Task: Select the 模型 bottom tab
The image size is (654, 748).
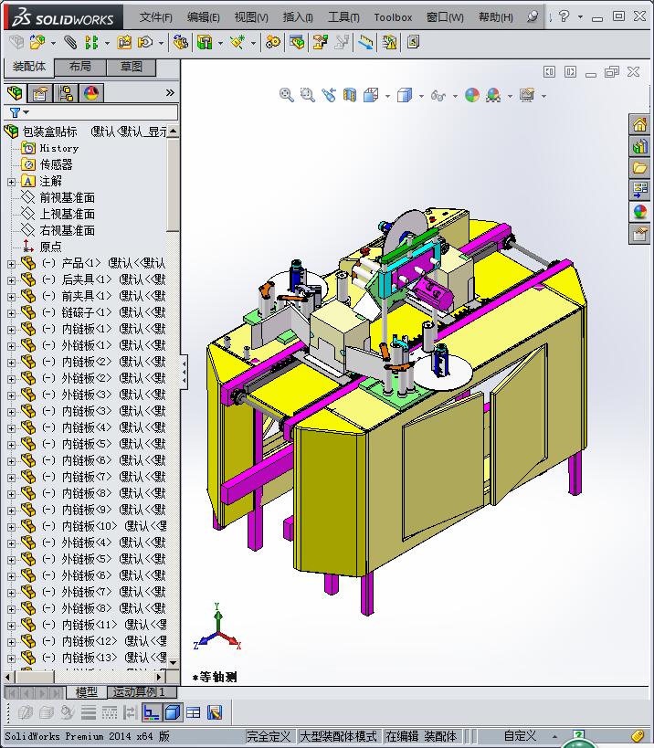Action: tap(87, 691)
